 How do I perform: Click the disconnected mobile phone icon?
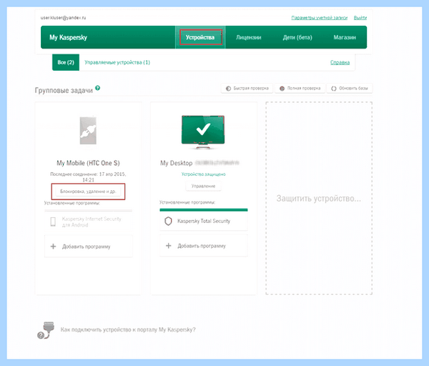(x=88, y=131)
